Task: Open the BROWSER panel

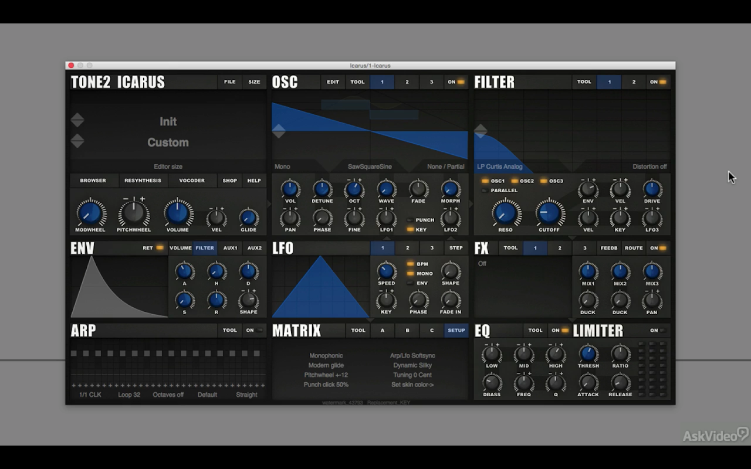Action: click(93, 181)
